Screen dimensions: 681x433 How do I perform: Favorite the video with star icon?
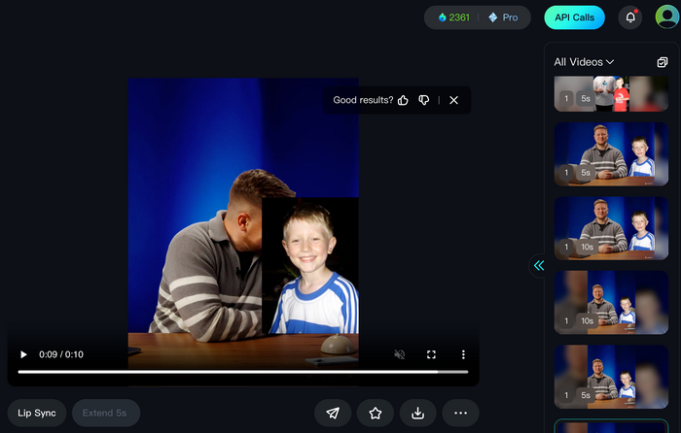pos(376,413)
